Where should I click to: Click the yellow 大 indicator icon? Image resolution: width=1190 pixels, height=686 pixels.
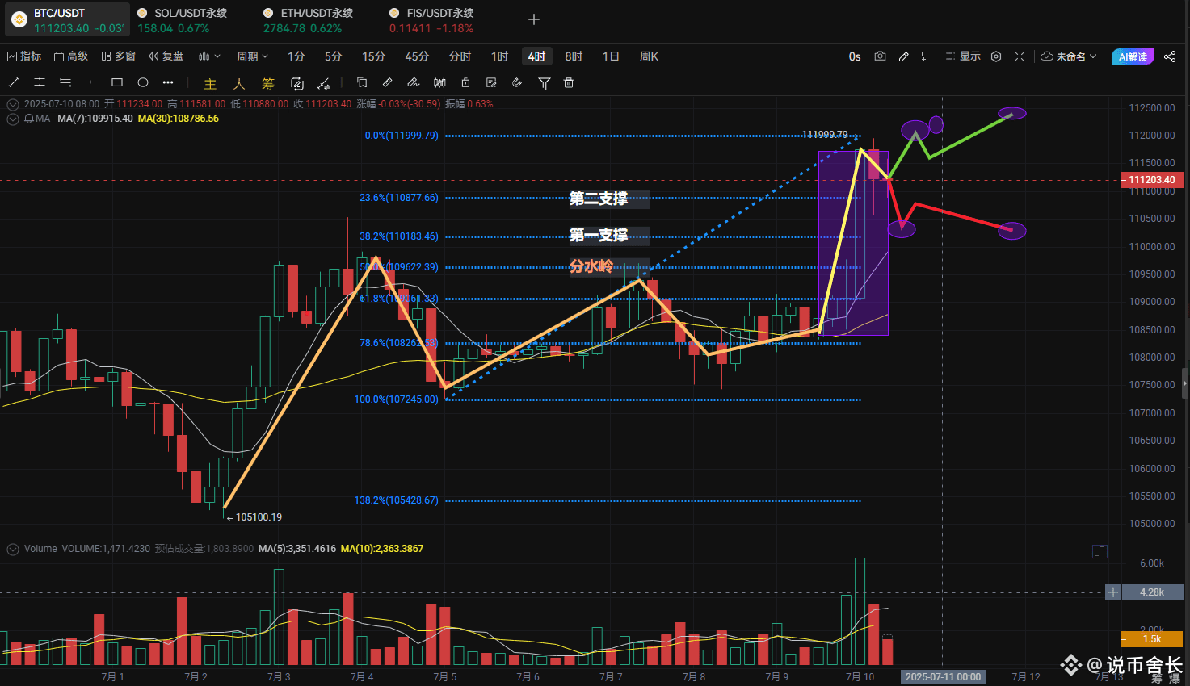[x=239, y=83]
